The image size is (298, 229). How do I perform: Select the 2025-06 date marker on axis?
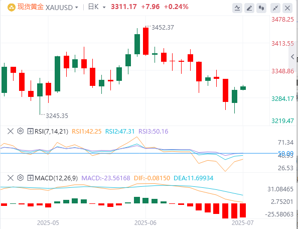145,223
